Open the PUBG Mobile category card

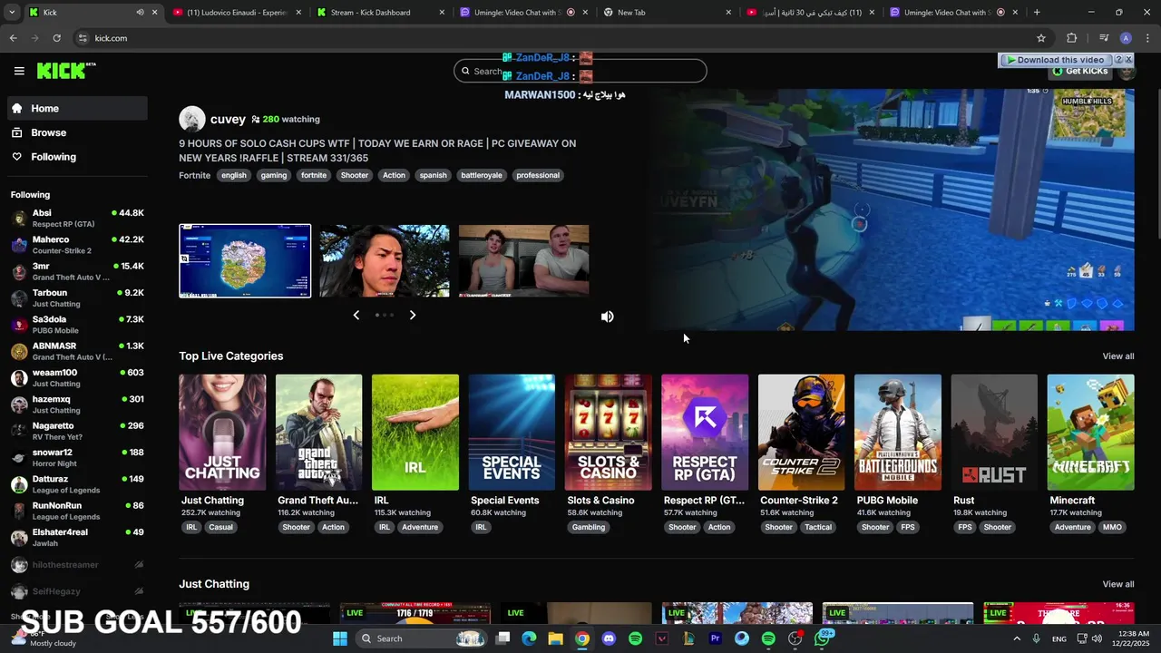[898, 433]
